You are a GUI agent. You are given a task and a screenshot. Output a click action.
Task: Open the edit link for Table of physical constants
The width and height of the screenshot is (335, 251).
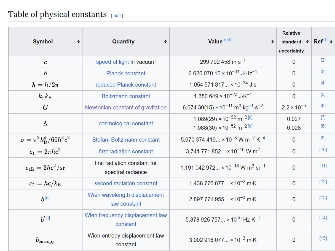tap(117, 15)
